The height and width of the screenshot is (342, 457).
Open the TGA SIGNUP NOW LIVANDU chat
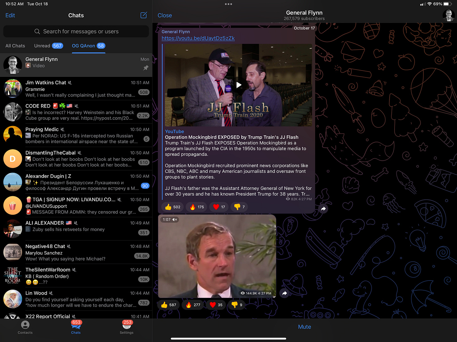coord(76,206)
